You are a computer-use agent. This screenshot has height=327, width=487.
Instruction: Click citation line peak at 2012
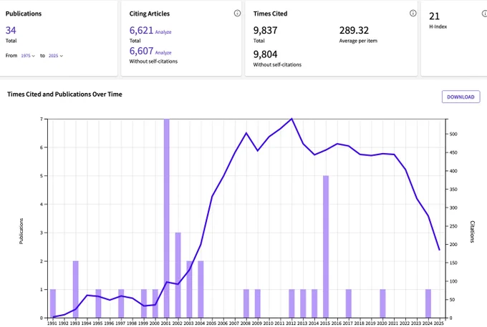point(291,119)
